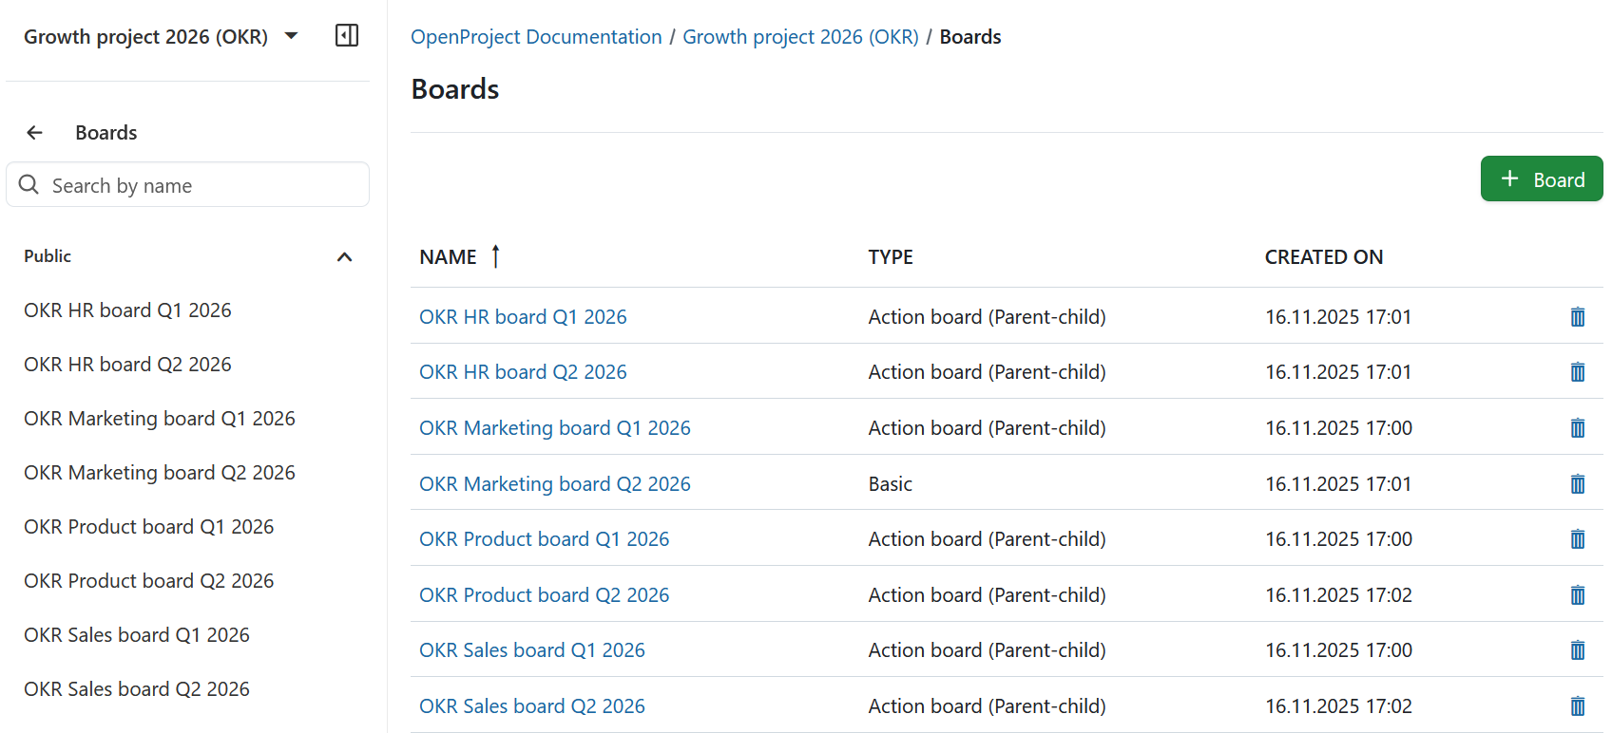Screen dimensions: 1612x733
Task: Click the Boards breadcrumb at the path end
Action: tap(970, 37)
